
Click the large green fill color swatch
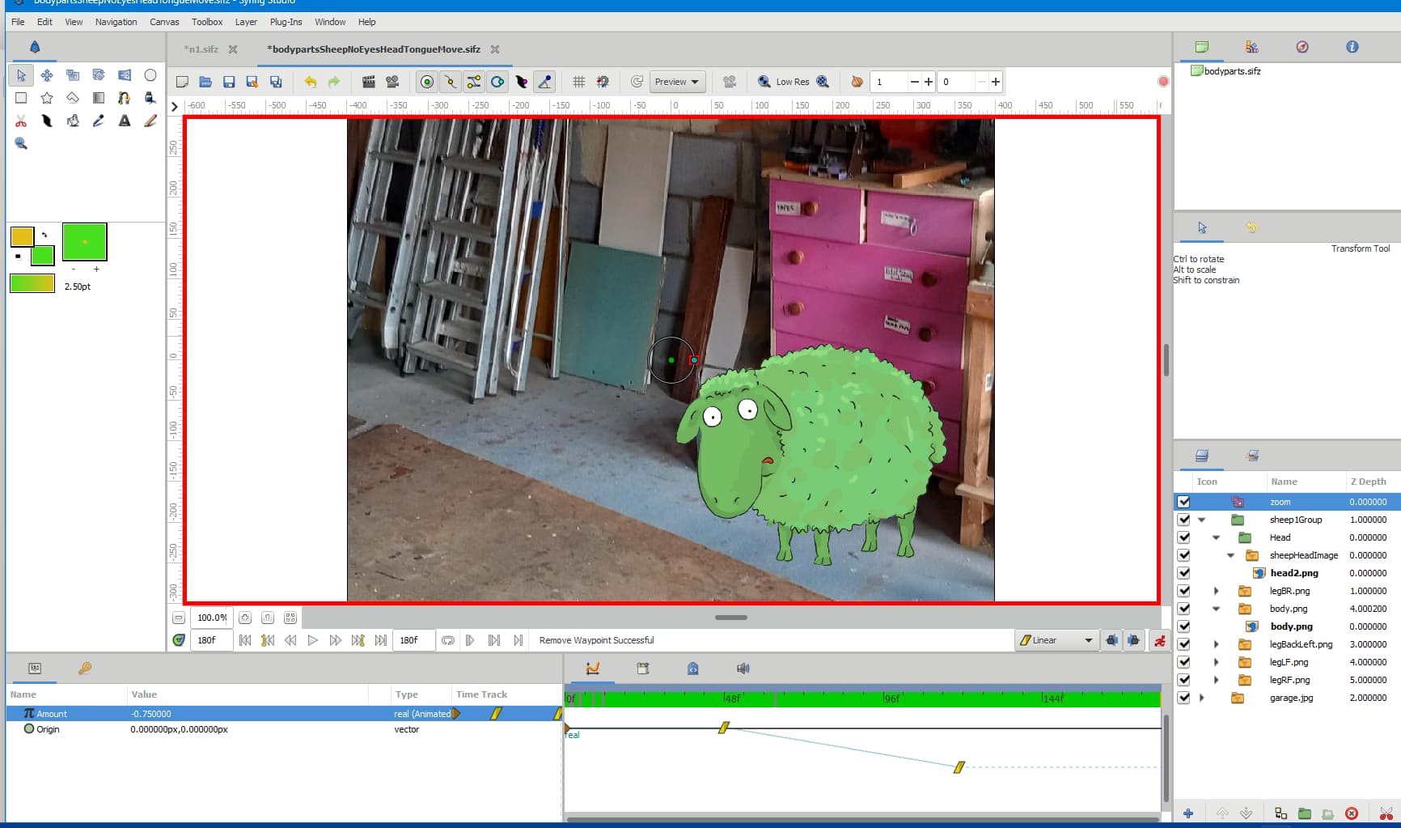84,242
